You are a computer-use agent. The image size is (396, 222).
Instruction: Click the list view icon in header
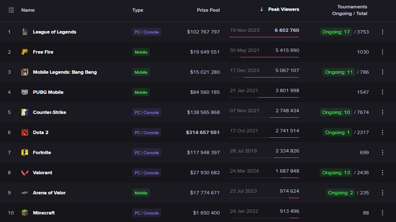coord(11,10)
